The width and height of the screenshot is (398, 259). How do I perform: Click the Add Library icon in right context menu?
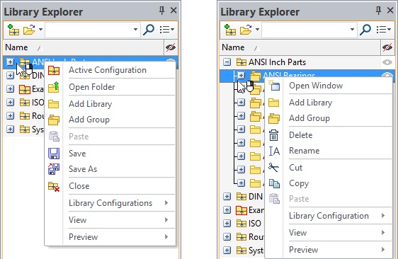pos(274,103)
